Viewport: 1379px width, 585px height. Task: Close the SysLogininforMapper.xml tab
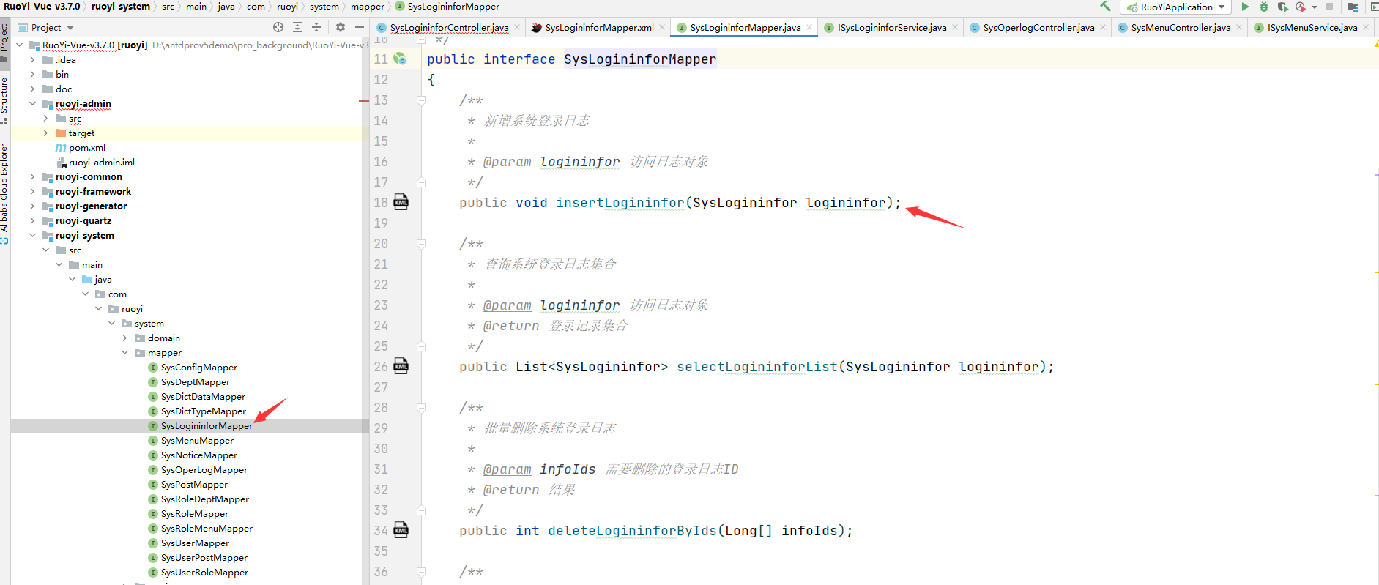pyautogui.click(x=662, y=27)
